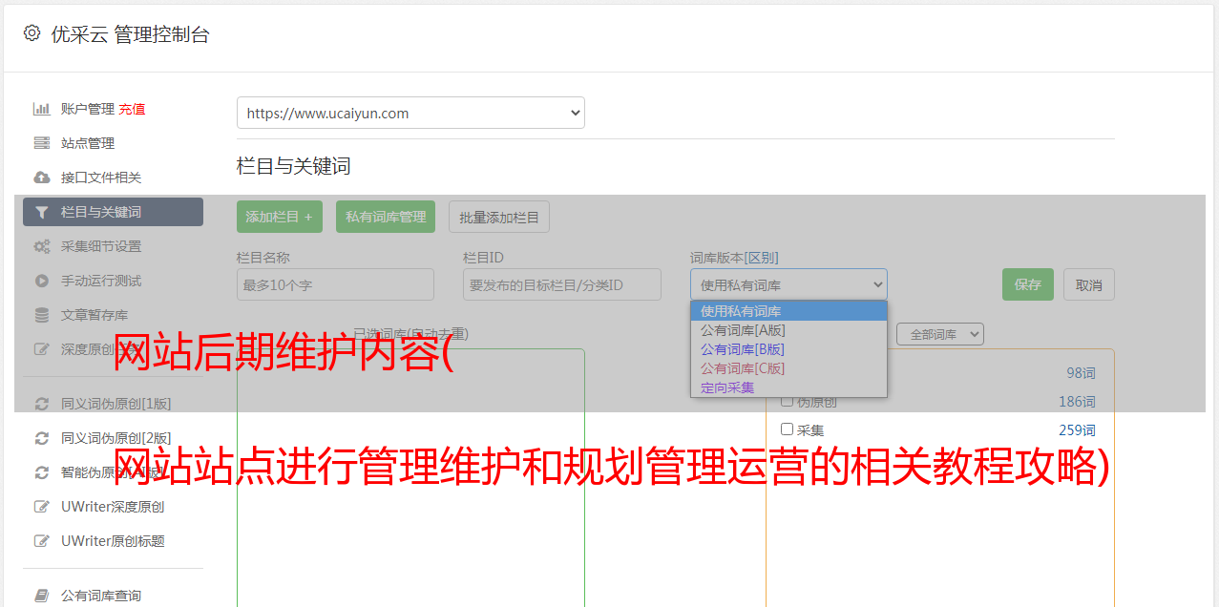This screenshot has height=607, width=1219.
Task: Choose 公有词库[B版] option
Action: point(788,349)
